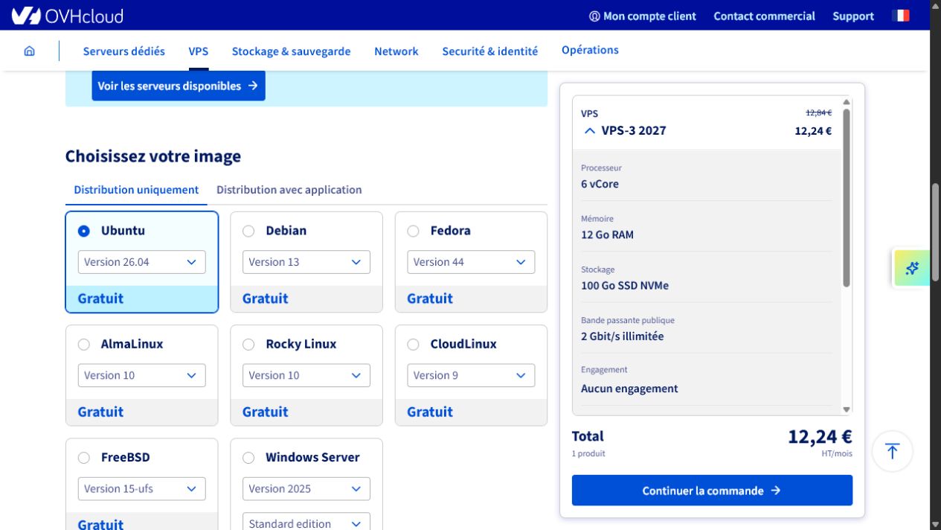
Task: Open the home icon in navigation
Action: 30,51
